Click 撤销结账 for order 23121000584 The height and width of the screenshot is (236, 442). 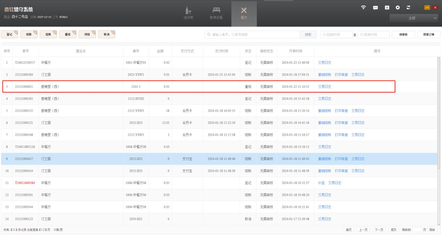(324, 75)
